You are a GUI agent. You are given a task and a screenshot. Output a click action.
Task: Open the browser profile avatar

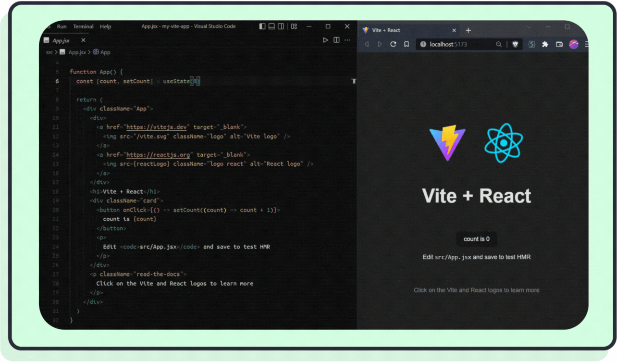[x=573, y=44]
